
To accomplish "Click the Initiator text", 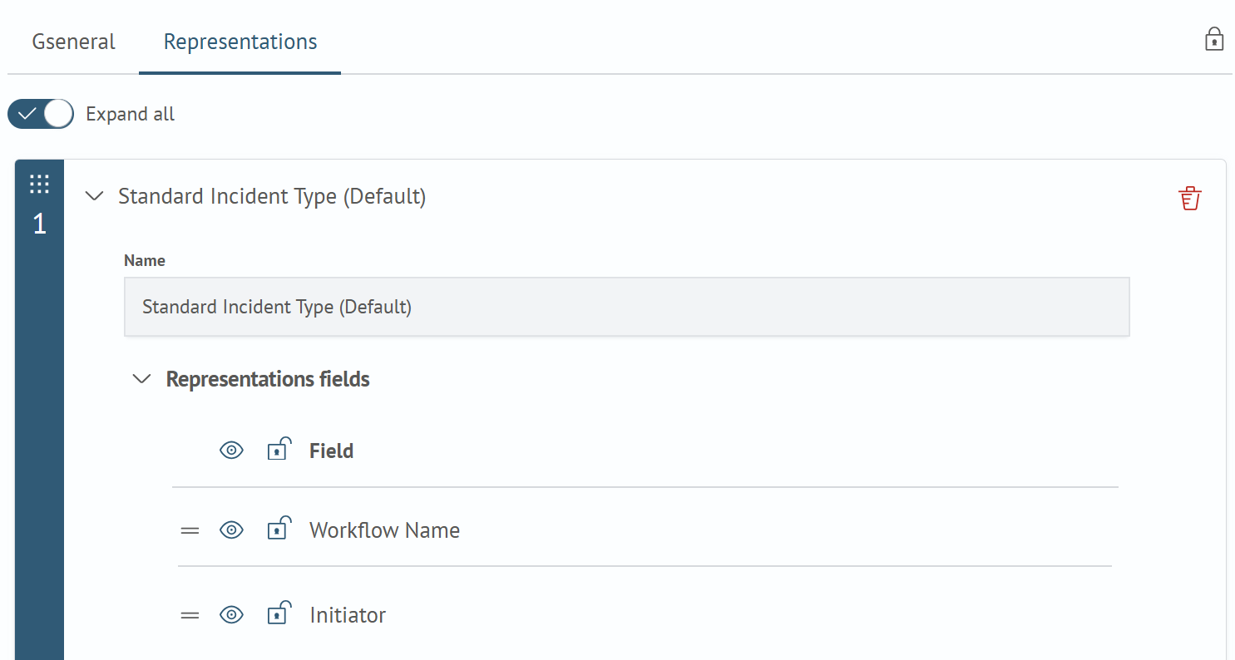I will pyautogui.click(x=348, y=615).
